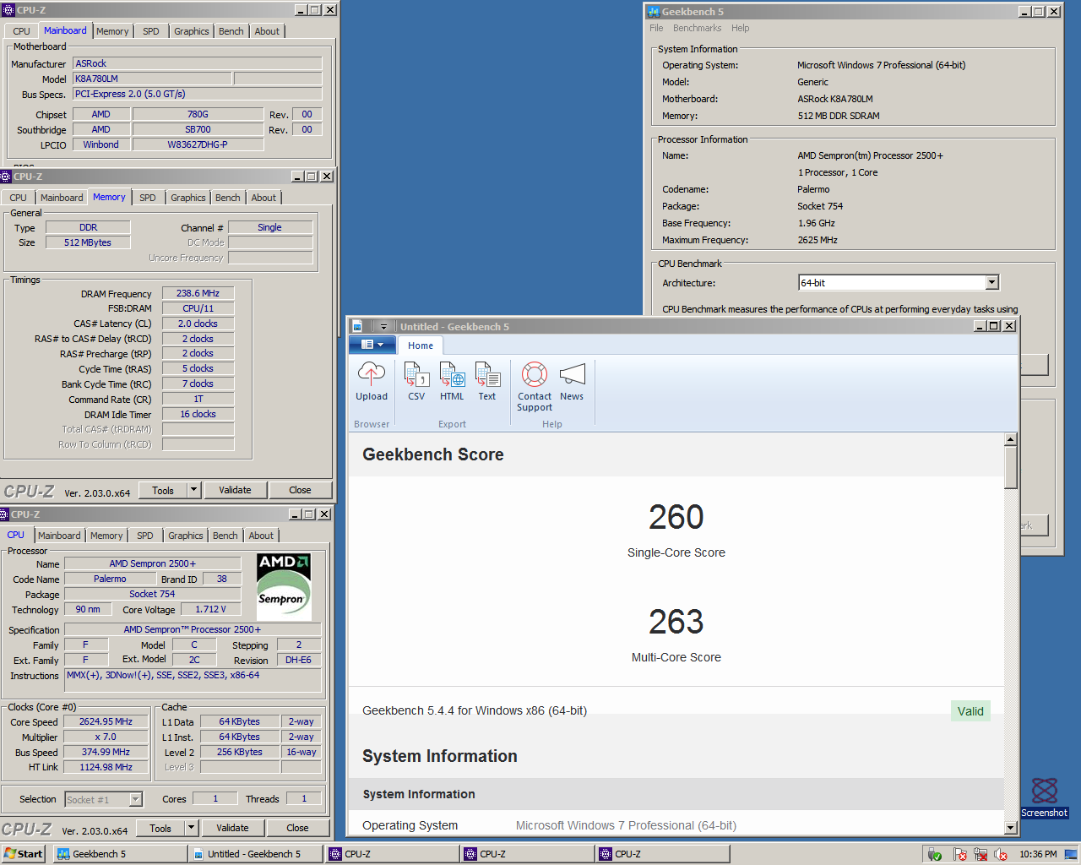Expand the quick access toolbar dropdown arrow
Image resolution: width=1081 pixels, height=865 pixels.
pyautogui.click(x=383, y=326)
